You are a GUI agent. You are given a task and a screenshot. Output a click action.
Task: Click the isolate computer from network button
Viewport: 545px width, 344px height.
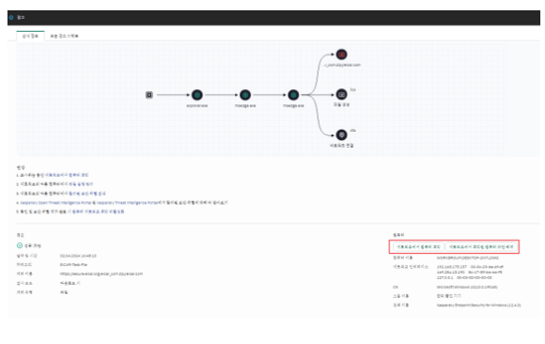coord(418,246)
